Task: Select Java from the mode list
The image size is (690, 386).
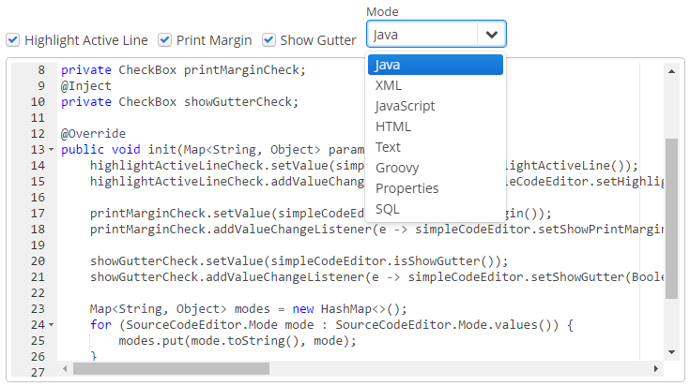Action: 436,65
